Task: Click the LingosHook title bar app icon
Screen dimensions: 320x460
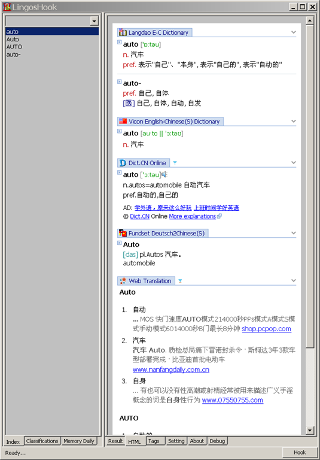Action: [7, 7]
